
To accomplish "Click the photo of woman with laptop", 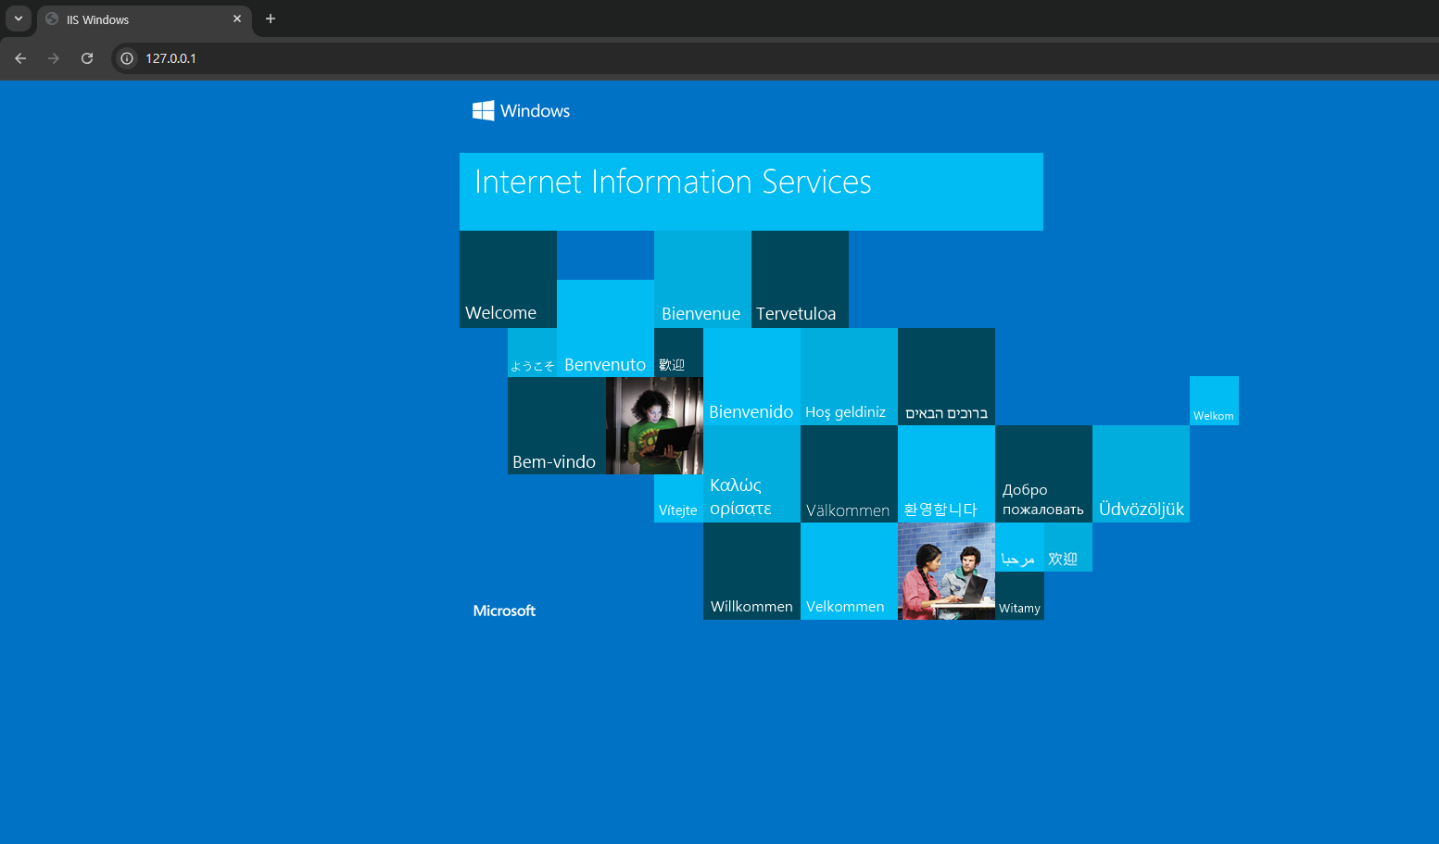I will click(654, 425).
